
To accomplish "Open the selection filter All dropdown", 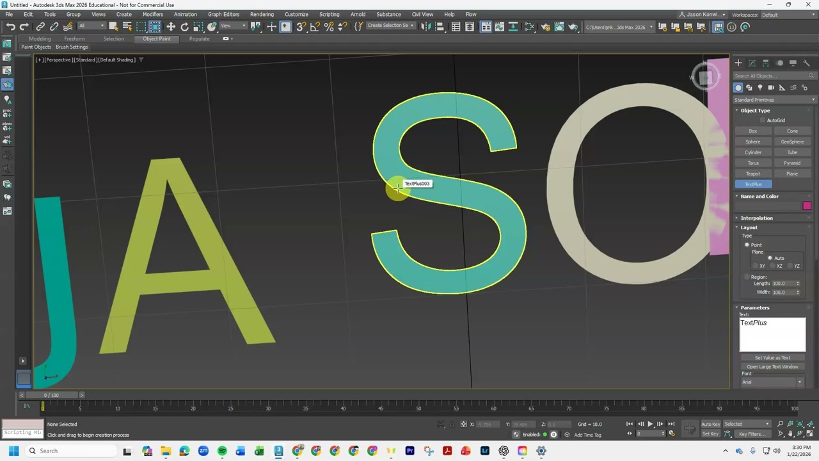I will coord(90,26).
